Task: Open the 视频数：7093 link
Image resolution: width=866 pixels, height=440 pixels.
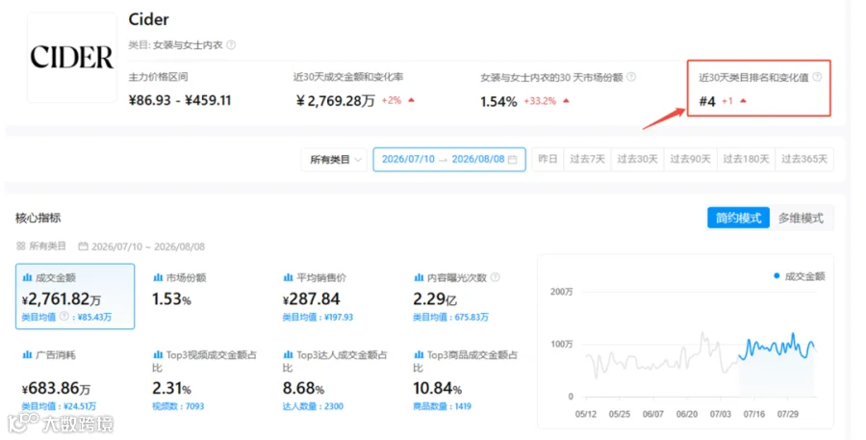Action: tap(178, 406)
